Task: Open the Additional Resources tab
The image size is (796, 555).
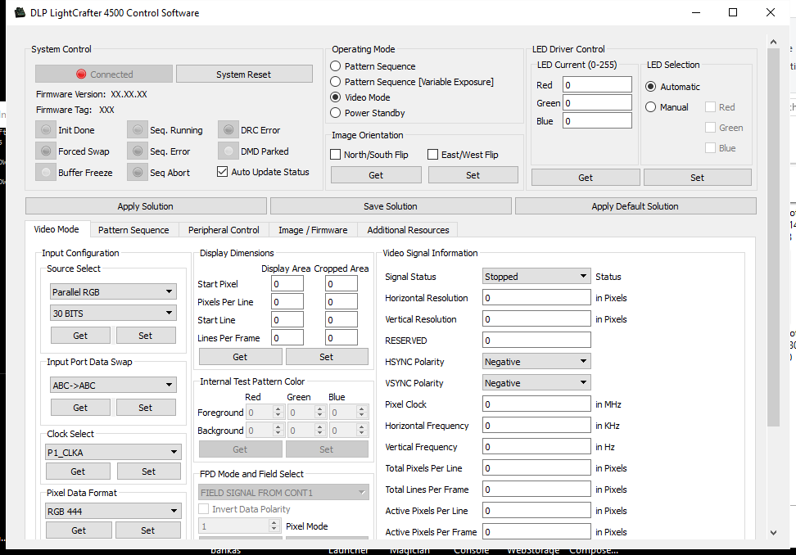Action: pyautogui.click(x=408, y=230)
